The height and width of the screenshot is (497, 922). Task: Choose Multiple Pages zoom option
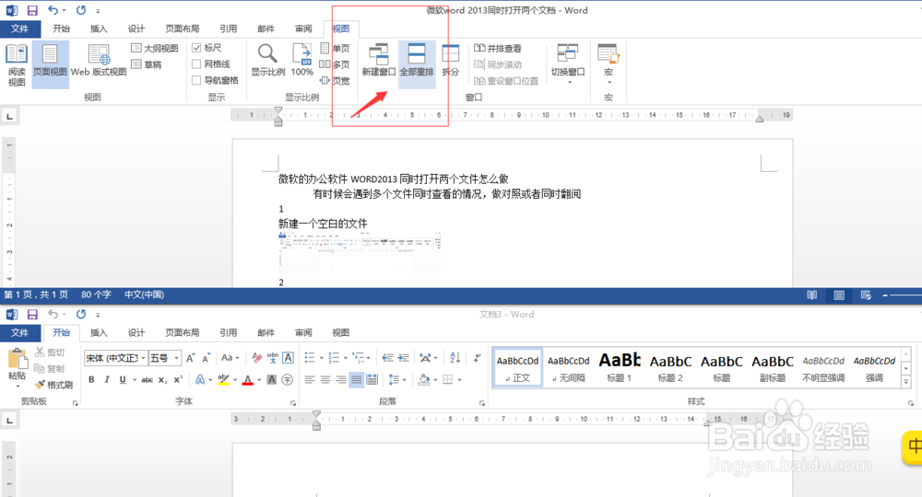(x=335, y=64)
